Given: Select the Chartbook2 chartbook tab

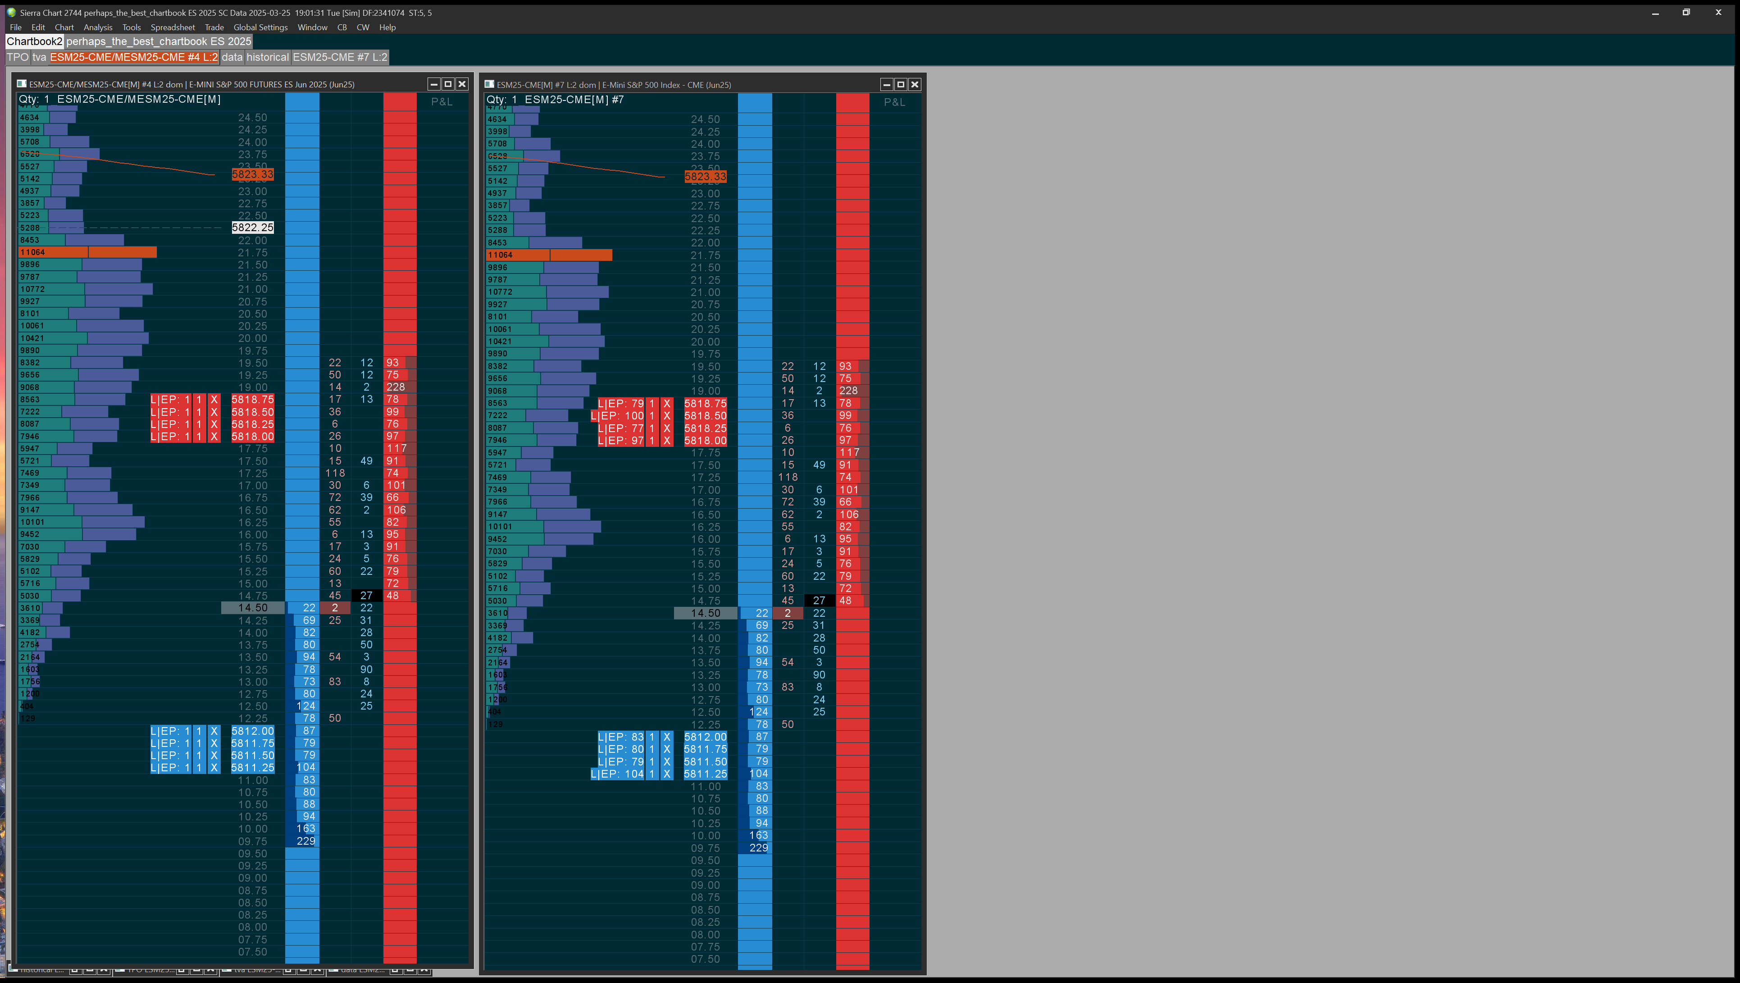Looking at the screenshot, I should point(34,41).
